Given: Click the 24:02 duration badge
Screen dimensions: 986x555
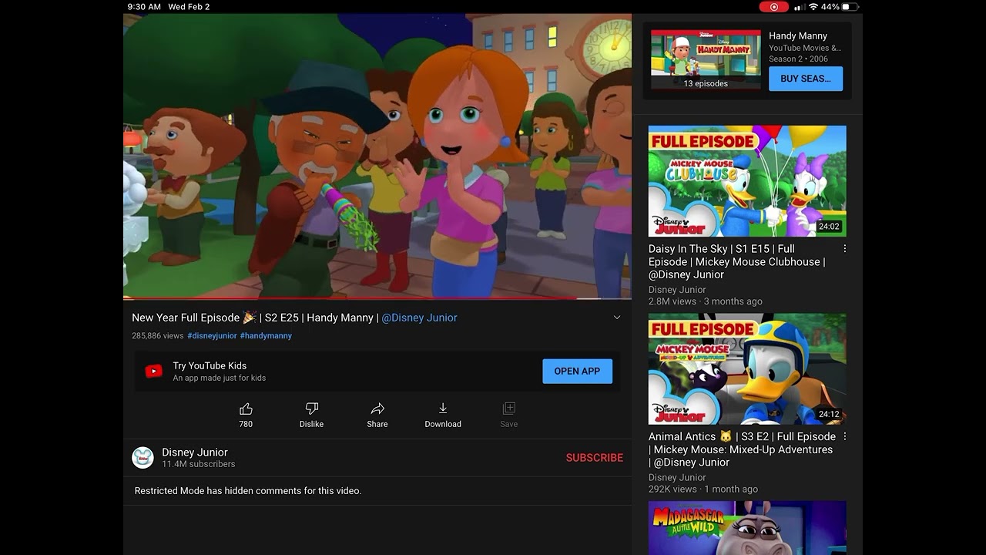Looking at the screenshot, I should 829,227.
